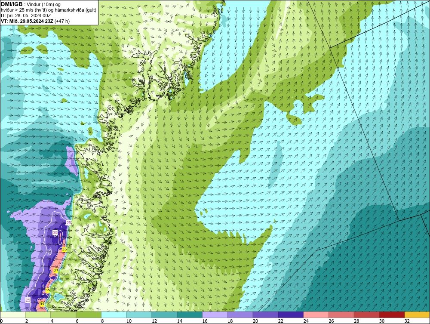Image resolution: width=430 pixels, height=324 pixels.
Task: Click the legend scale number '24'
Action: [x=306, y=321]
